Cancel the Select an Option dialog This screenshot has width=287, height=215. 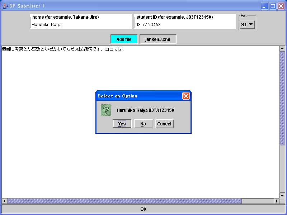click(x=164, y=124)
